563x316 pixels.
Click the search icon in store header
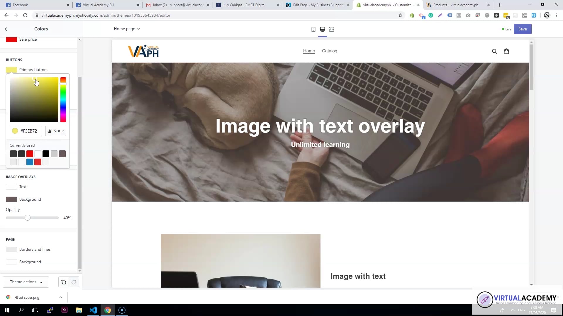click(x=494, y=51)
